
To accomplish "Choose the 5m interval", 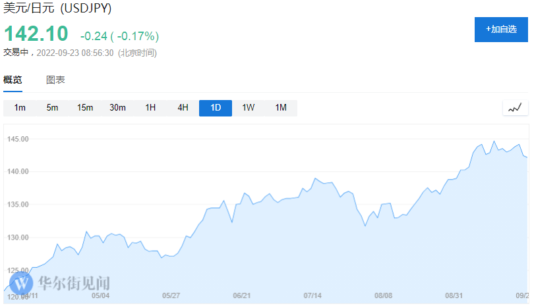I will point(52,108).
